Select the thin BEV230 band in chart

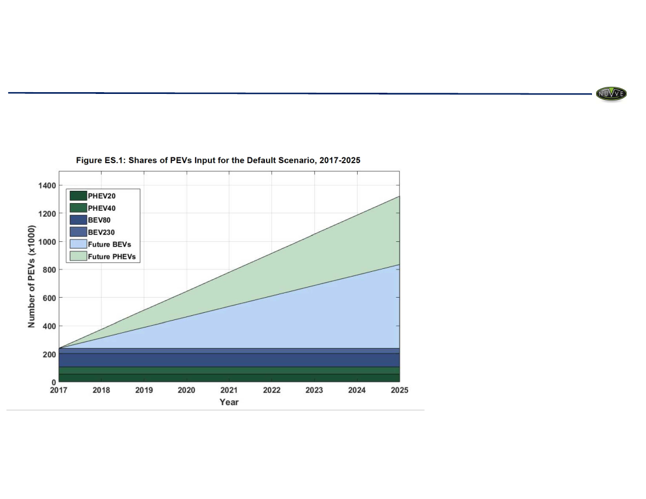229,351
